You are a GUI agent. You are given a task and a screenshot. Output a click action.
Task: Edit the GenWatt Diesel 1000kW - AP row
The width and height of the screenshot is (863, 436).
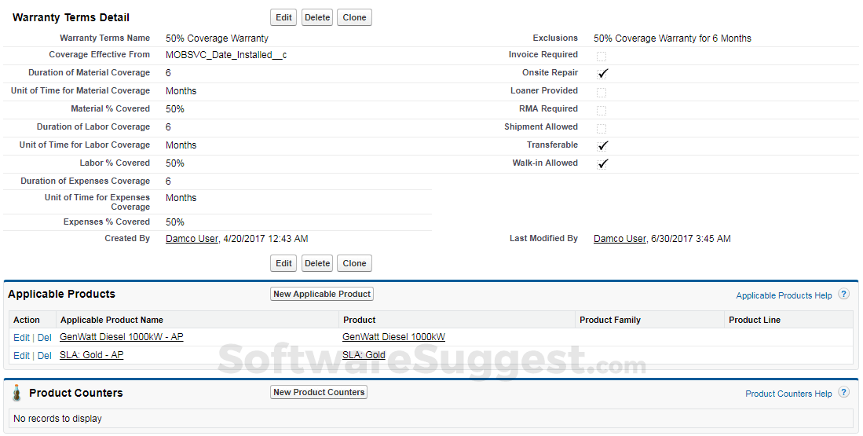[21, 338]
